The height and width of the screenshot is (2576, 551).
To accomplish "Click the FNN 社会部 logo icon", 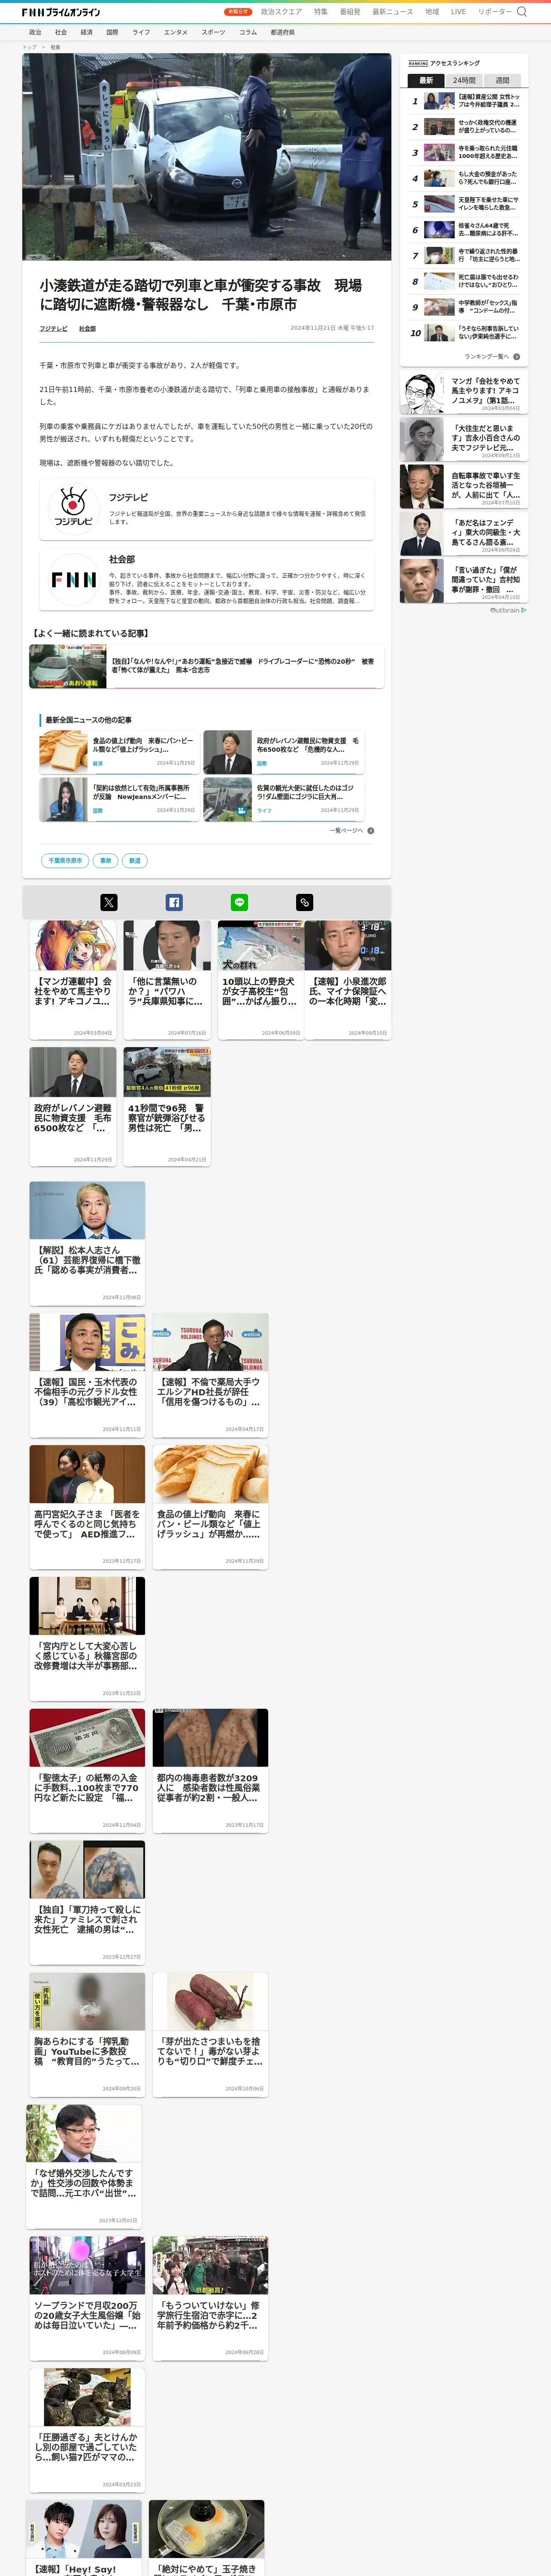I will pos(73,579).
